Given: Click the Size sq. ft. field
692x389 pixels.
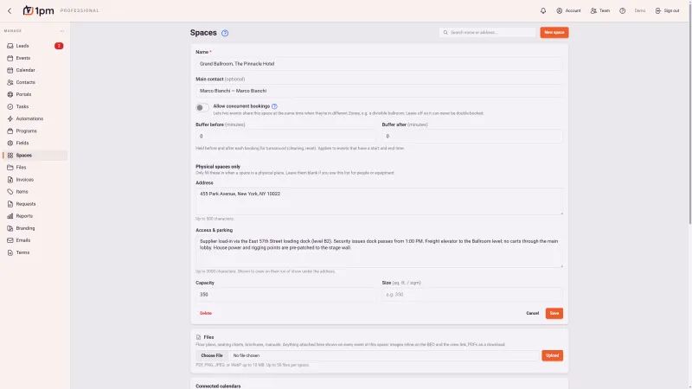Looking at the screenshot, I should pyautogui.click(x=472, y=295).
